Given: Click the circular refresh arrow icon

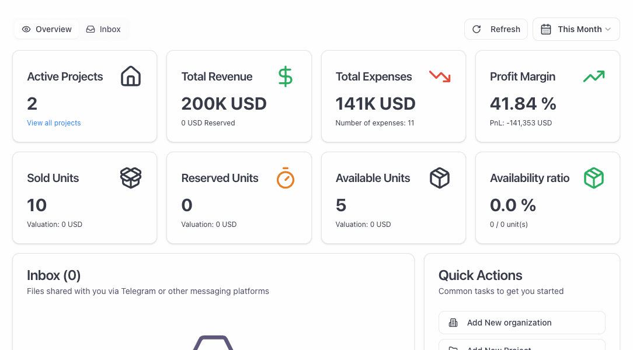Looking at the screenshot, I should (476, 29).
